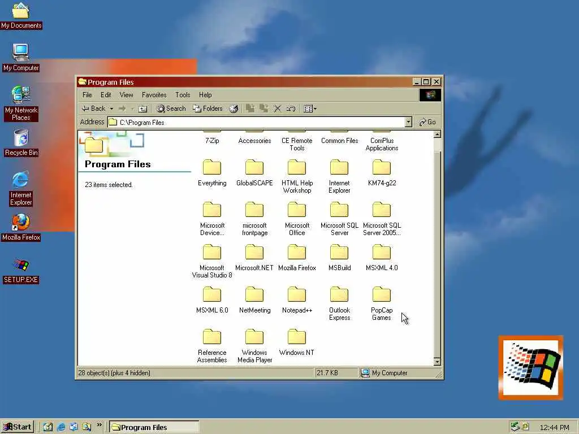Select the Mozilla Firefox desktop shortcut
Viewport: 579px width, 434px height.
(21, 227)
